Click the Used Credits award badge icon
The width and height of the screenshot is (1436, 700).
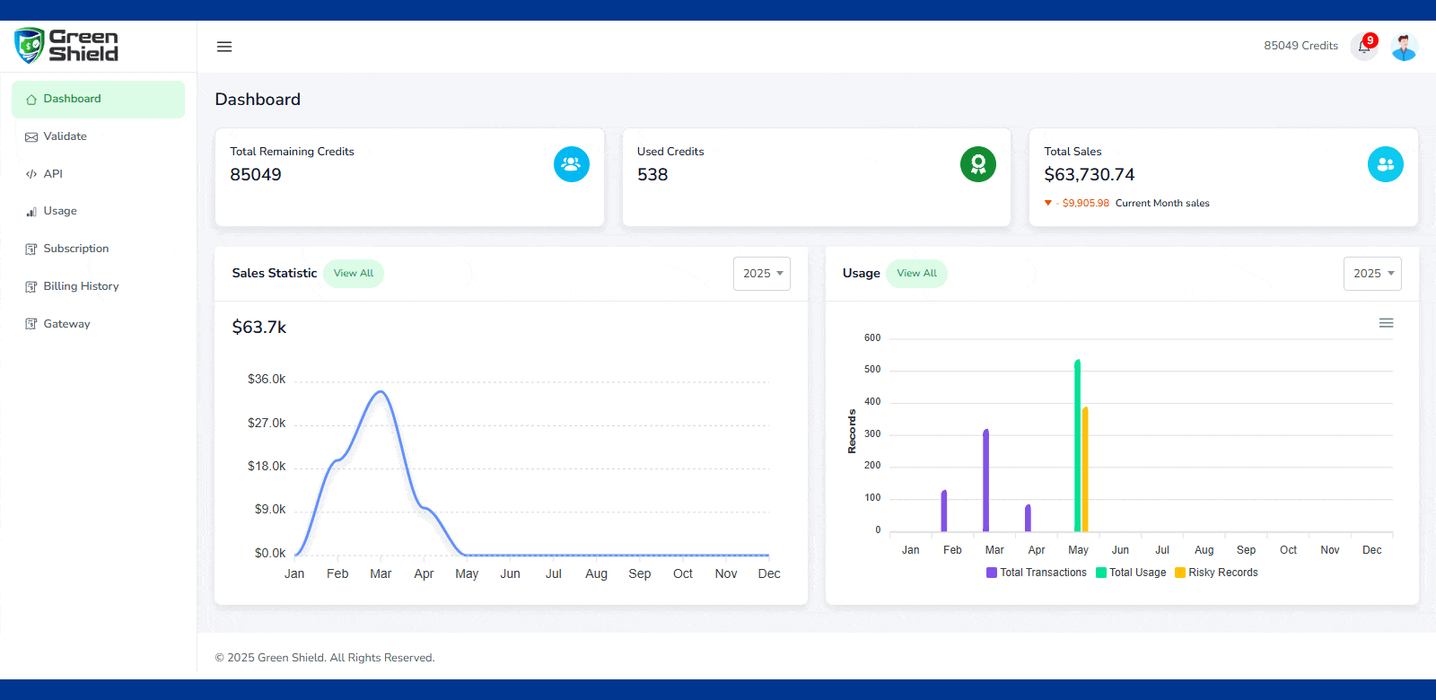tap(977, 164)
